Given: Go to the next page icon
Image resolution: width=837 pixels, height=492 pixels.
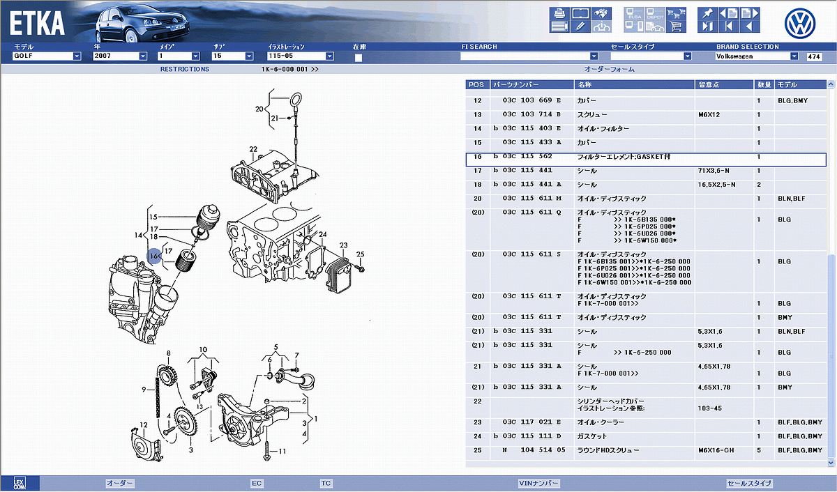Looking at the screenshot, I should 748,13.
